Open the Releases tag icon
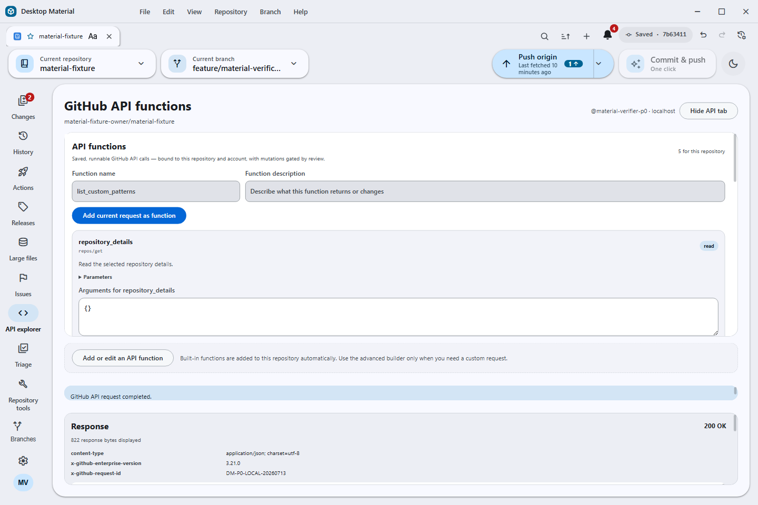Viewport: 758px width, 505px height. click(23, 207)
